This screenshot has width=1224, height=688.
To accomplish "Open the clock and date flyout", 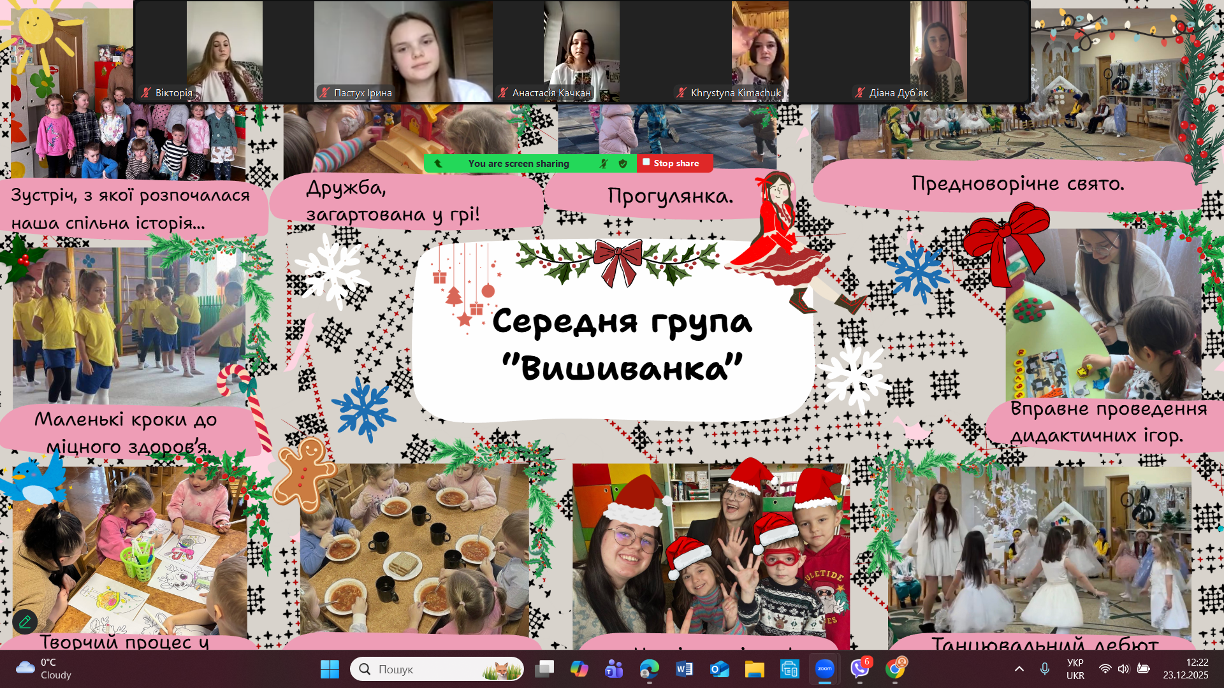I will [1185, 669].
